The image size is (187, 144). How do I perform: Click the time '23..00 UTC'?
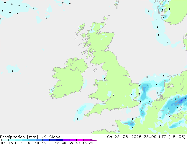point(155,137)
